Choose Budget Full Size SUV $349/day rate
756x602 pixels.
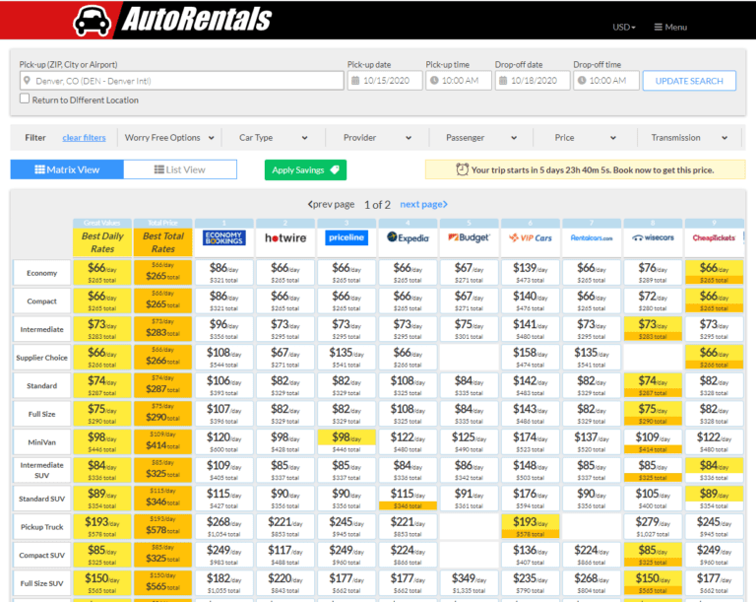pyautogui.click(x=470, y=582)
